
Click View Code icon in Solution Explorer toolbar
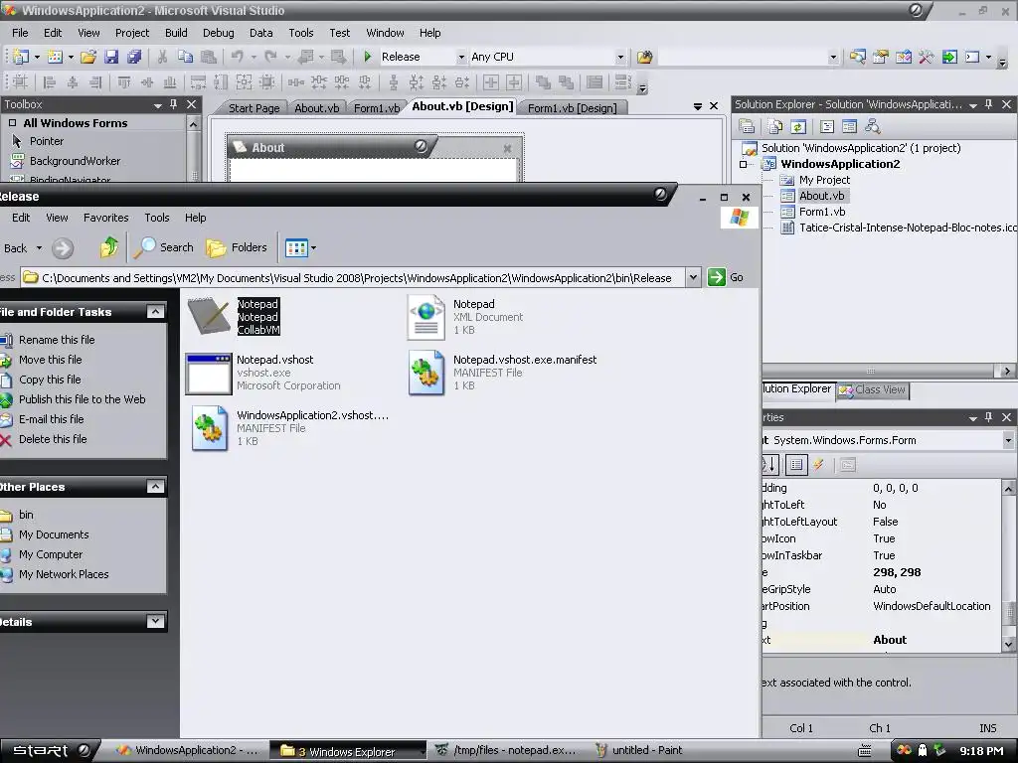tap(826, 126)
